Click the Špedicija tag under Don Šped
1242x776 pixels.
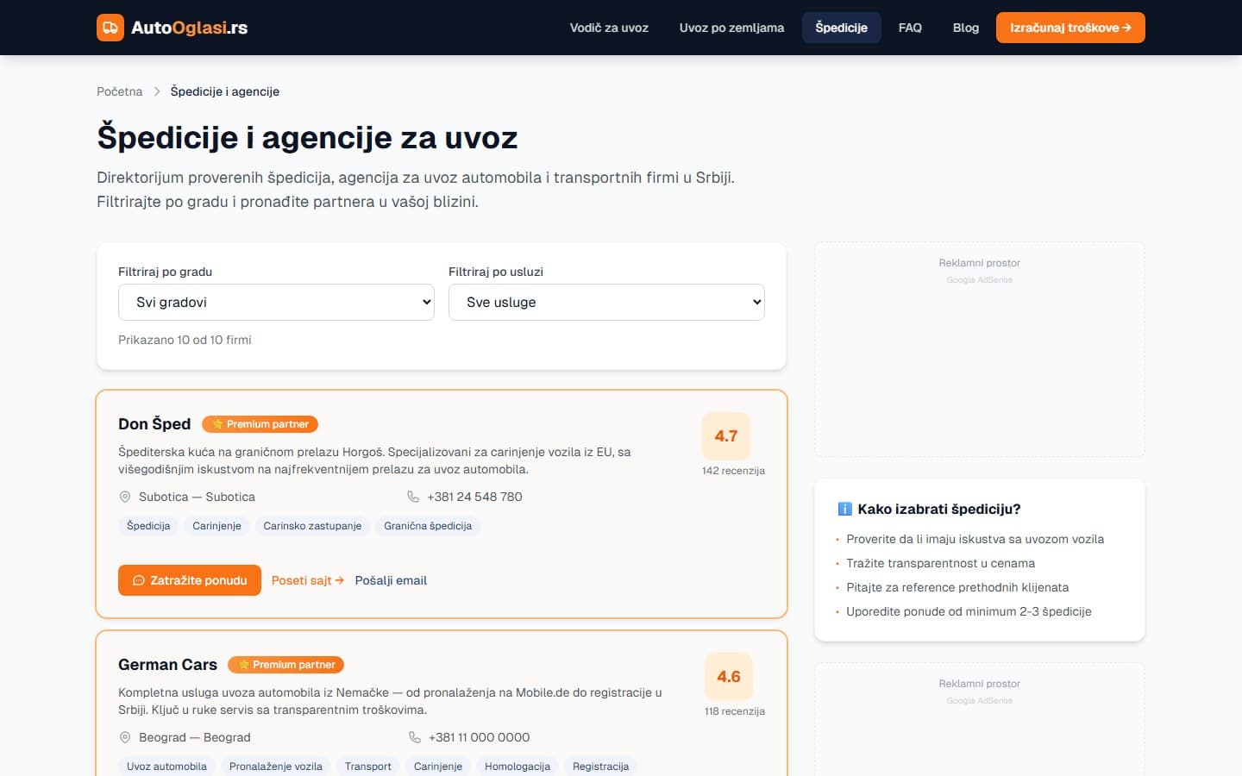148,526
